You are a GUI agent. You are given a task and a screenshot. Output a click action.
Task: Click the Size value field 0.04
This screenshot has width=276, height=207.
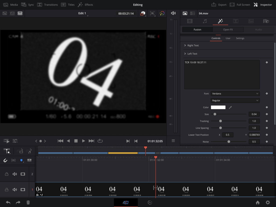point(254,114)
